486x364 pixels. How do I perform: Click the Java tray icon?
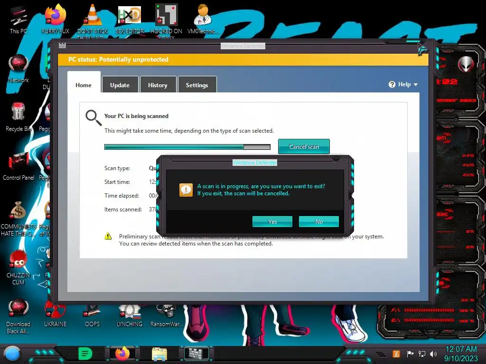click(396, 354)
